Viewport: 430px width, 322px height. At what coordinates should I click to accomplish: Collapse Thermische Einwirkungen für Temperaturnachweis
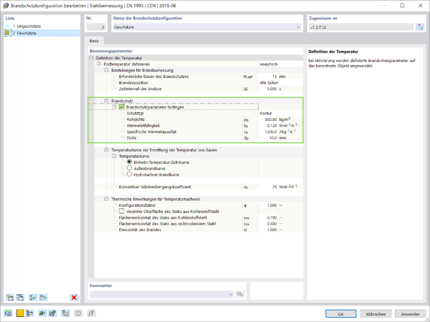pyautogui.click(x=106, y=199)
